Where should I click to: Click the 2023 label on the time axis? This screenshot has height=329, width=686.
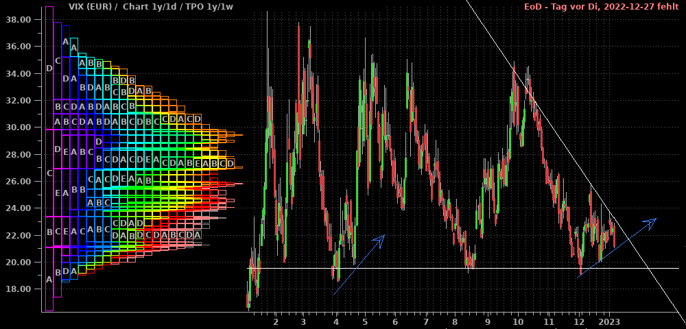pyautogui.click(x=609, y=321)
